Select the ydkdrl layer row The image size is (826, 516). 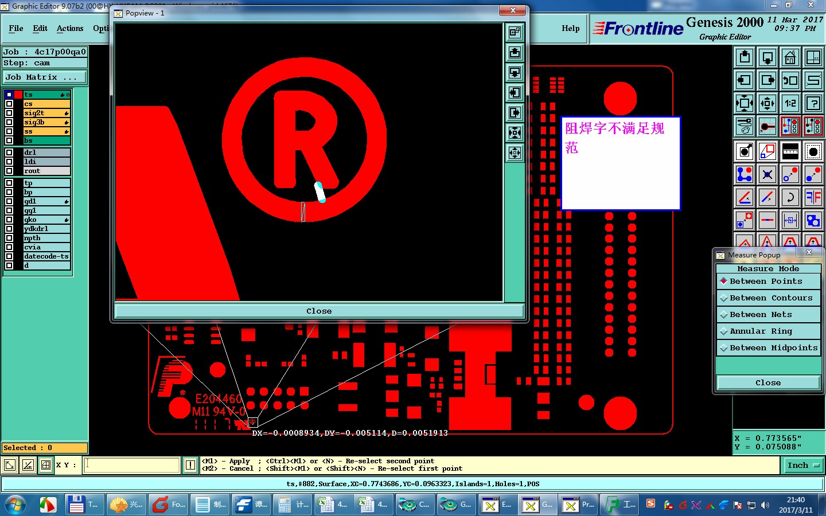tap(47, 229)
